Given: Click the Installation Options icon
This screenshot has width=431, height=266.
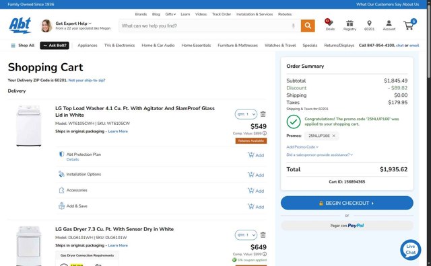Looking at the screenshot, I should (61, 174).
